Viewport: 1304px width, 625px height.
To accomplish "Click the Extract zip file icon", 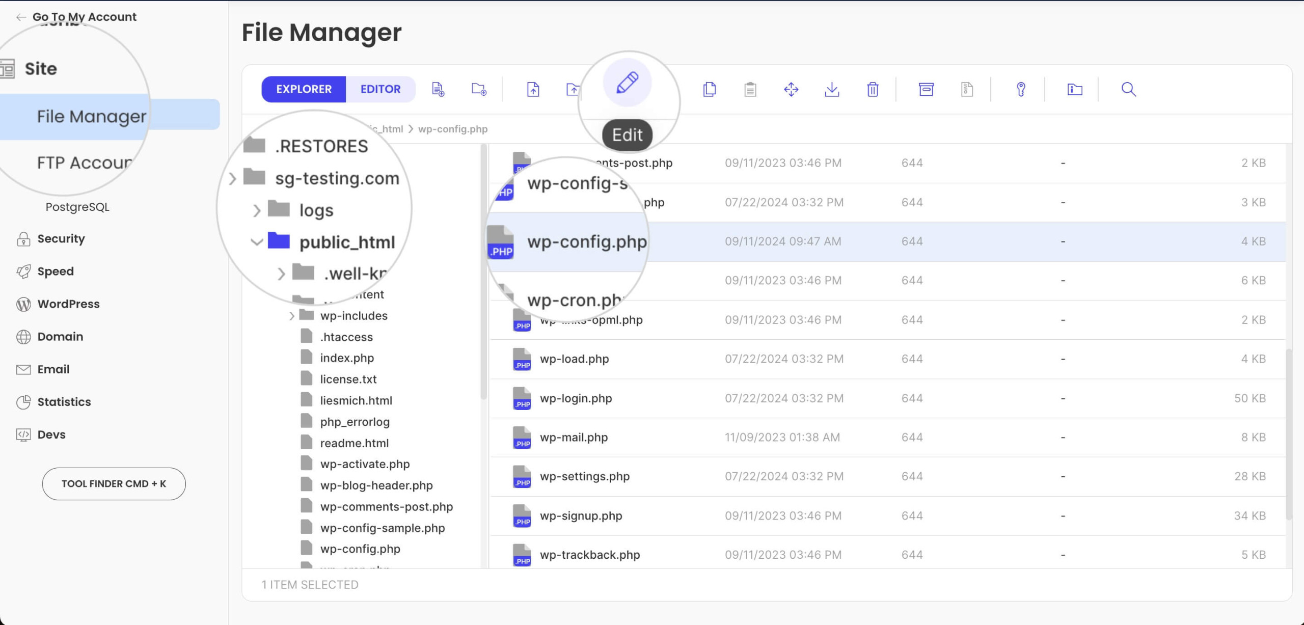I will click(x=967, y=89).
